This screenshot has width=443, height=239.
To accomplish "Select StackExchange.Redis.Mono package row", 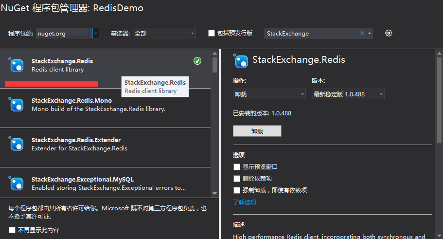I will point(105,108).
